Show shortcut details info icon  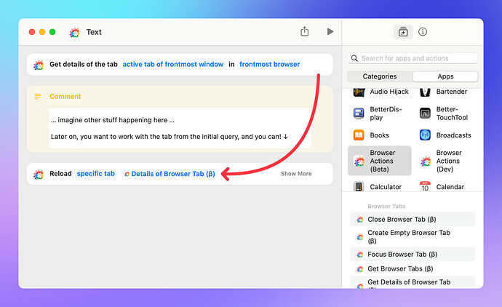tap(423, 32)
